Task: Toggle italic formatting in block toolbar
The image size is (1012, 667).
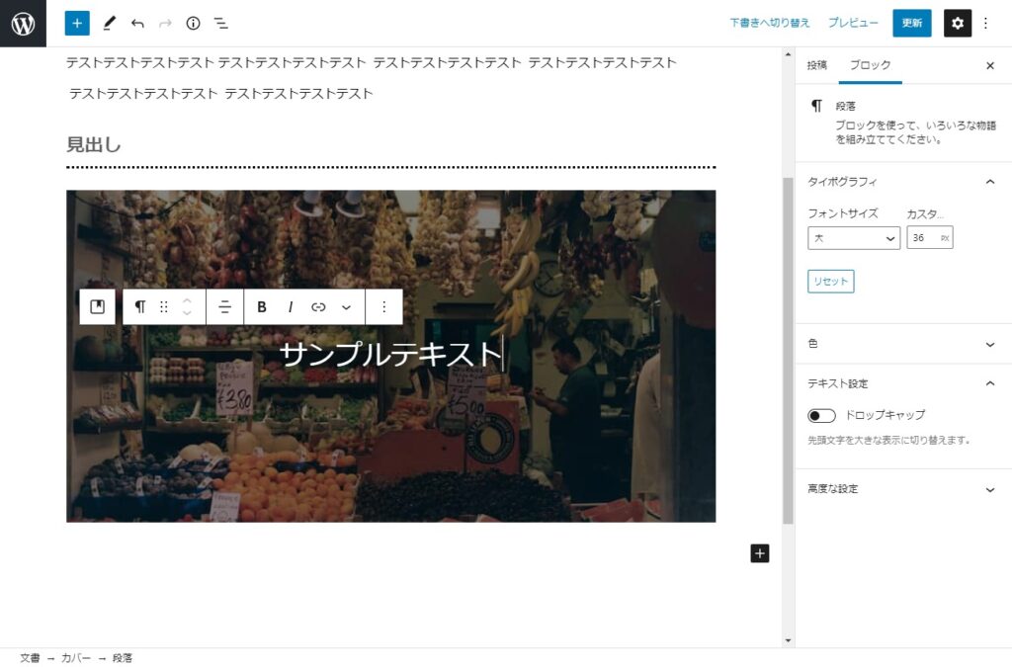Action: click(x=291, y=307)
